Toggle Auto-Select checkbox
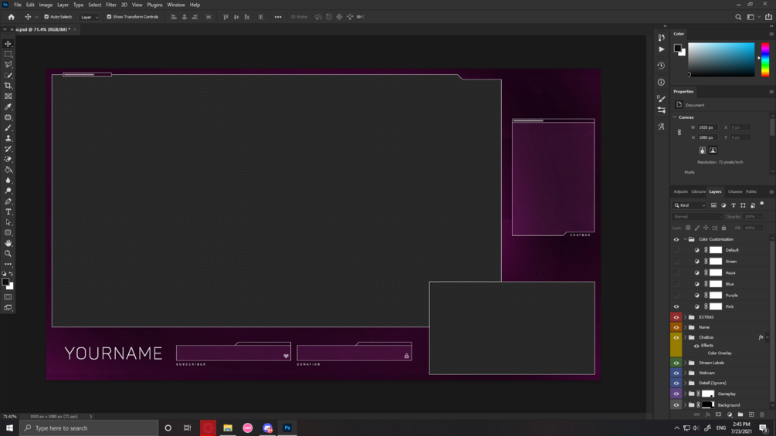776x436 pixels. coord(46,17)
